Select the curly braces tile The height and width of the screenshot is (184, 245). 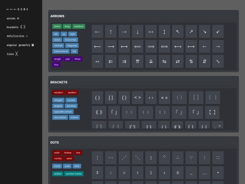(x=124, y=98)
